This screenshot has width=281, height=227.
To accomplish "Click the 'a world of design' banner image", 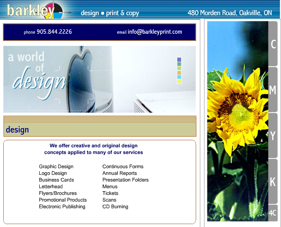I will (100, 79).
